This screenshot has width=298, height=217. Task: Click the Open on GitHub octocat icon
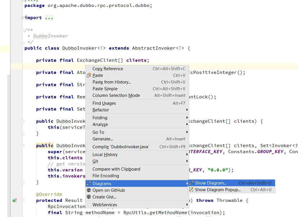click(x=89, y=190)
